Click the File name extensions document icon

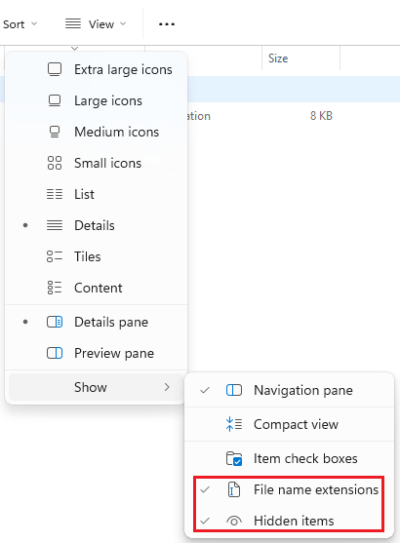[x=234, y=489]
